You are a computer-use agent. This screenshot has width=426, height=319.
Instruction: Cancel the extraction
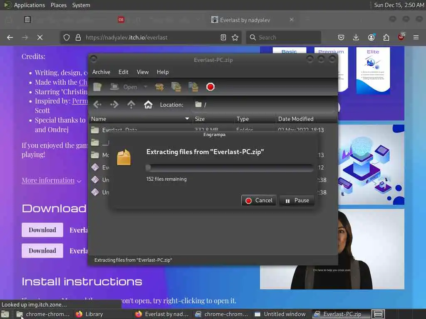pyautogui.click(x=259, y=201)
